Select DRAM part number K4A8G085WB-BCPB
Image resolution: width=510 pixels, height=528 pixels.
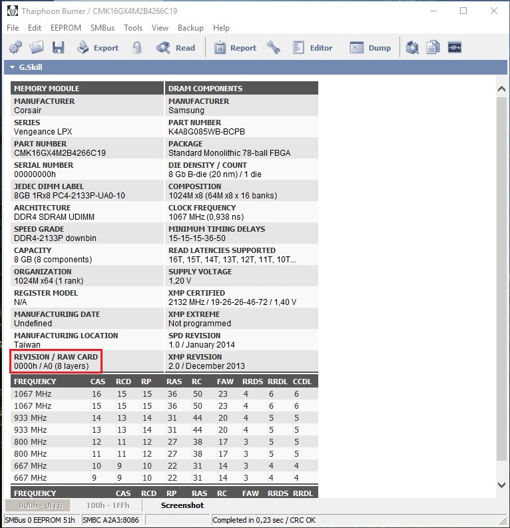[x=206, y=132]
